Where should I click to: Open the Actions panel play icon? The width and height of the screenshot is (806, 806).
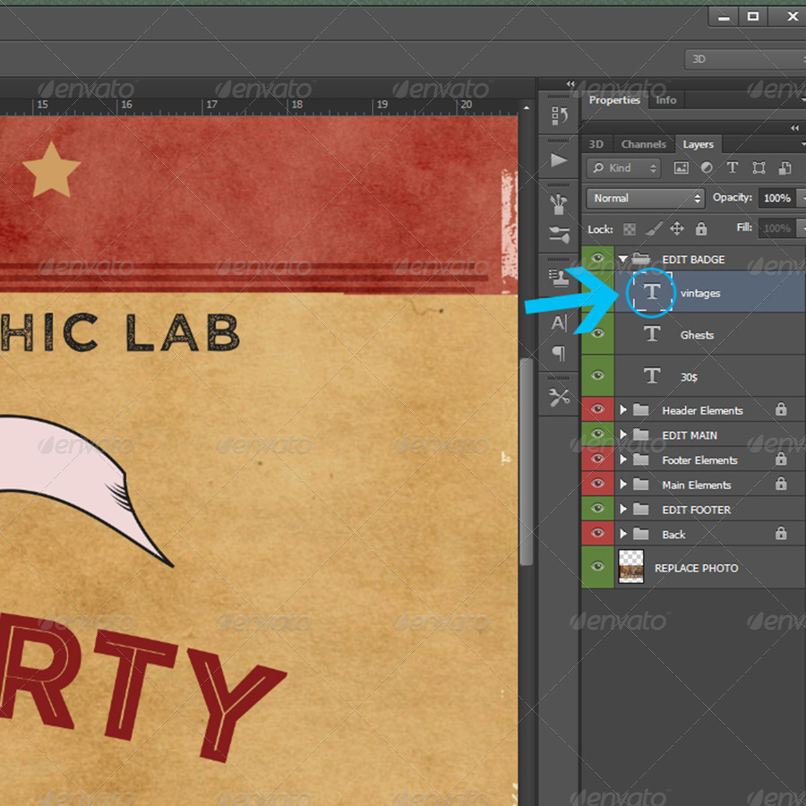[560, 160]
